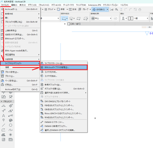Open the デザイン(D) menu
This screenshot has width=153, height=148.
[32, 5]
